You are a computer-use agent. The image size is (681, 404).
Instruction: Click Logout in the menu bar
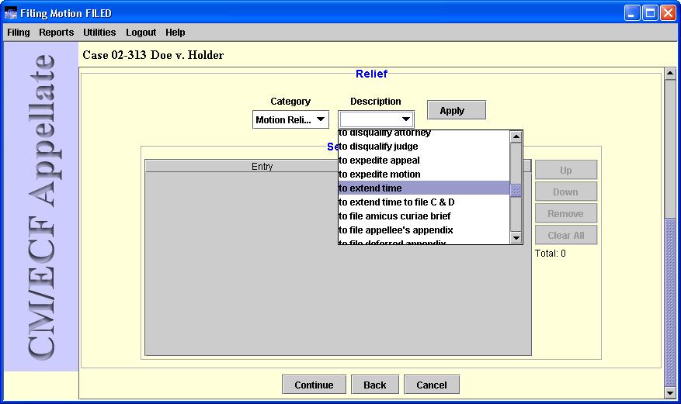(141, 33)
